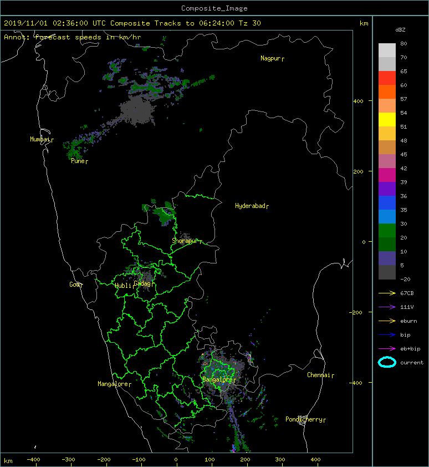
Task: Click the magenta eb+bip arrow legend icon
Action: tap(387, 348)
